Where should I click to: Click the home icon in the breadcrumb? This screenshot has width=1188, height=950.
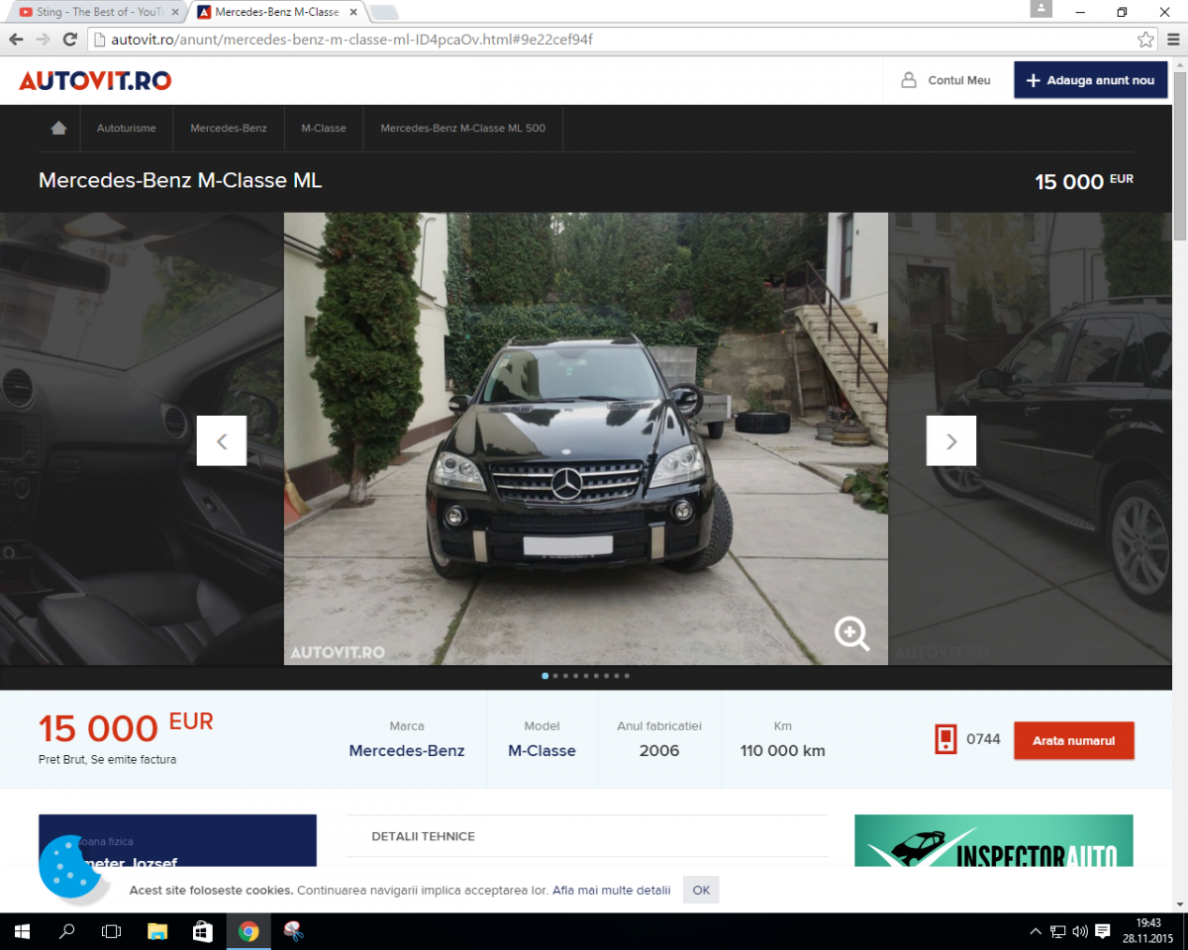(58, 128)
